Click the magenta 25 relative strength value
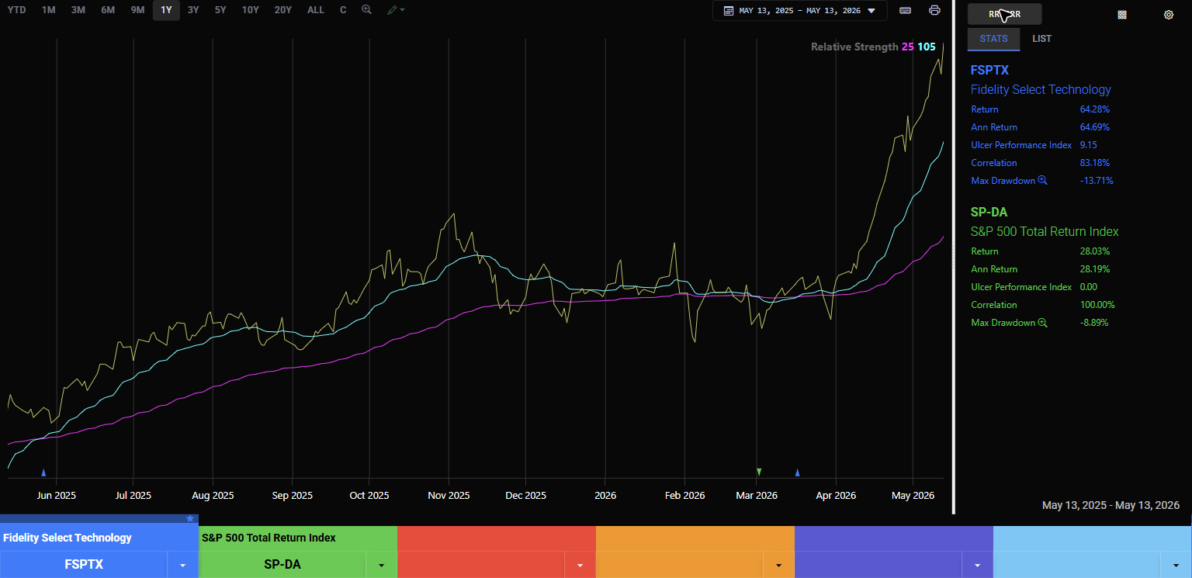Screen dimensions: 1192x578 coord(907,47)
